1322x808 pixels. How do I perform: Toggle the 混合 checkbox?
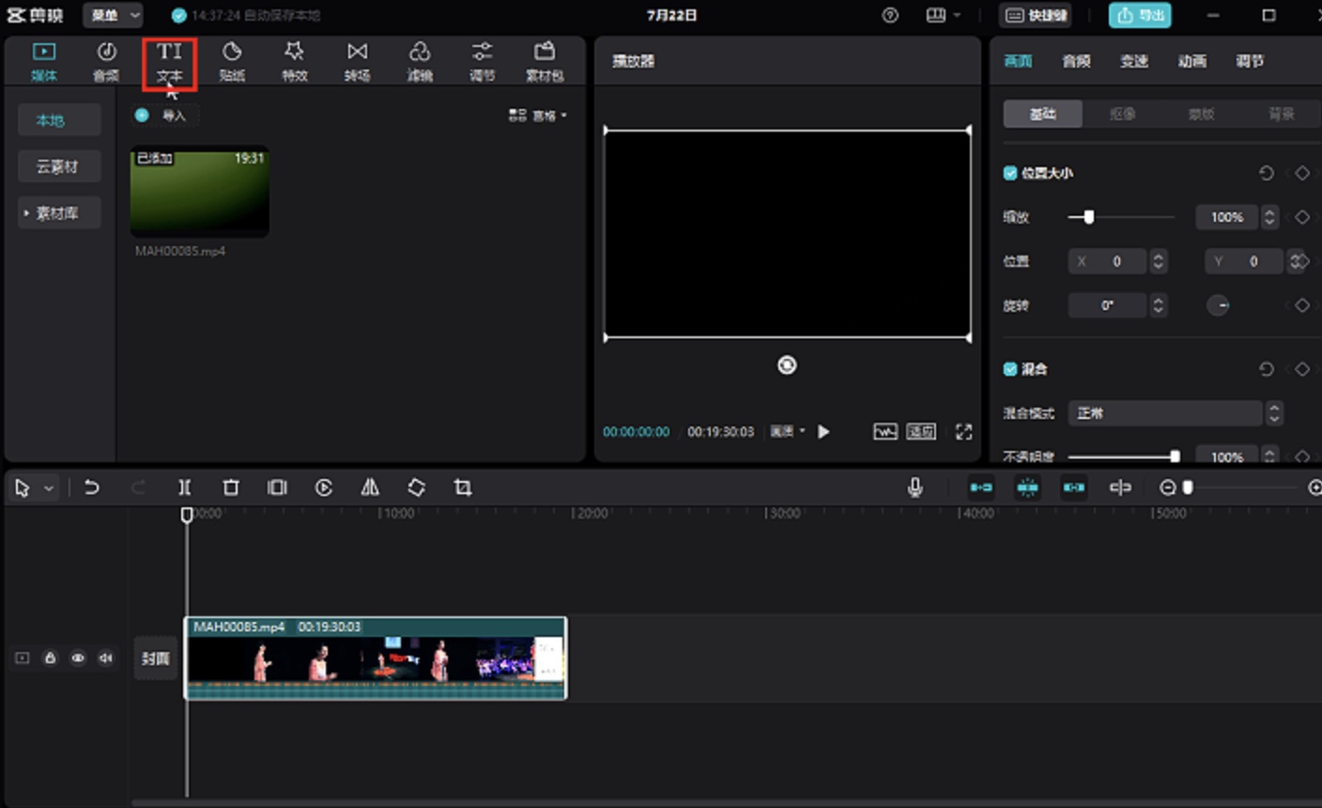coord(1010,369)
